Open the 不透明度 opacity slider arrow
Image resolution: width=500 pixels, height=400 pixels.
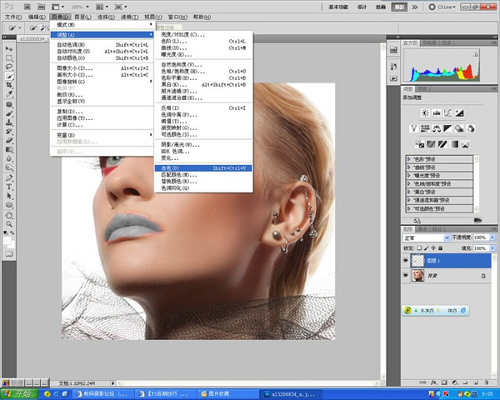tap(492, 237)
